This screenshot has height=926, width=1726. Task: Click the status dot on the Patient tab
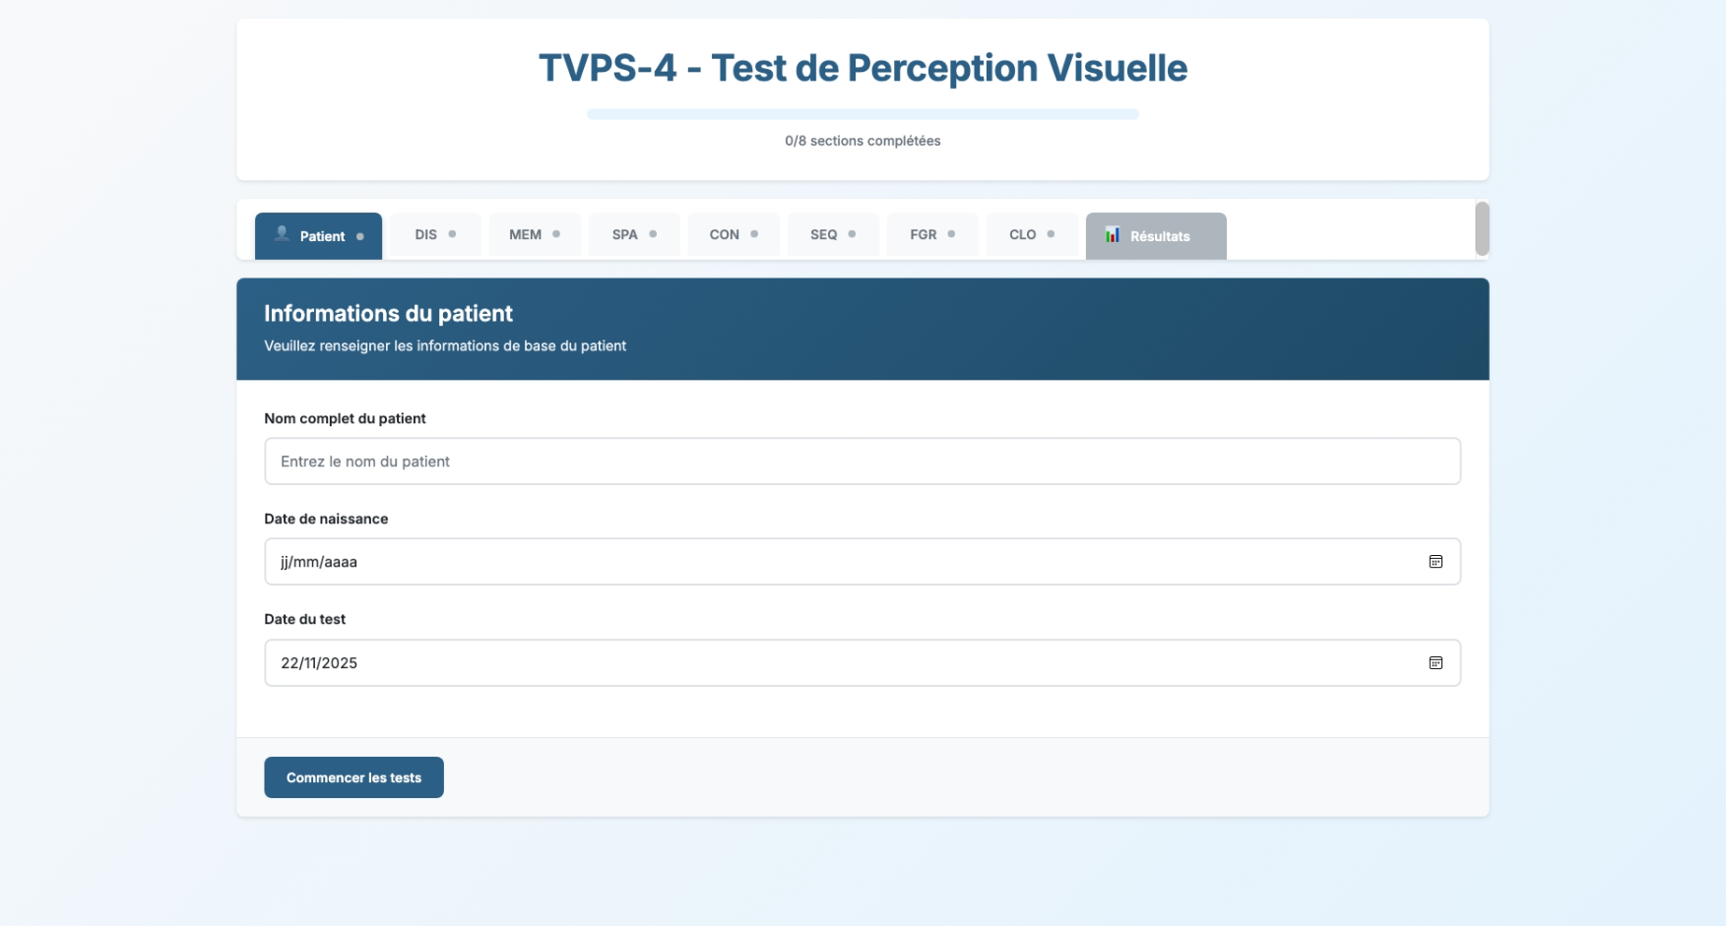(x=360, y=235)
